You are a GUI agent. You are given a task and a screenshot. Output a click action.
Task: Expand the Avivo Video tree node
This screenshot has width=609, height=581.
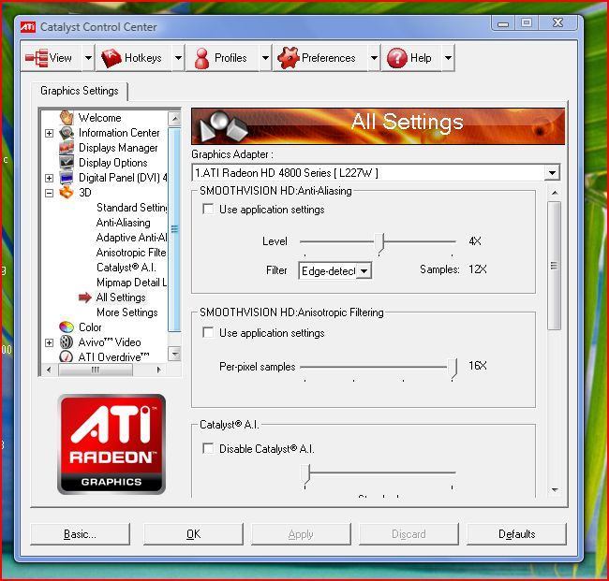(x=49, y=342)
